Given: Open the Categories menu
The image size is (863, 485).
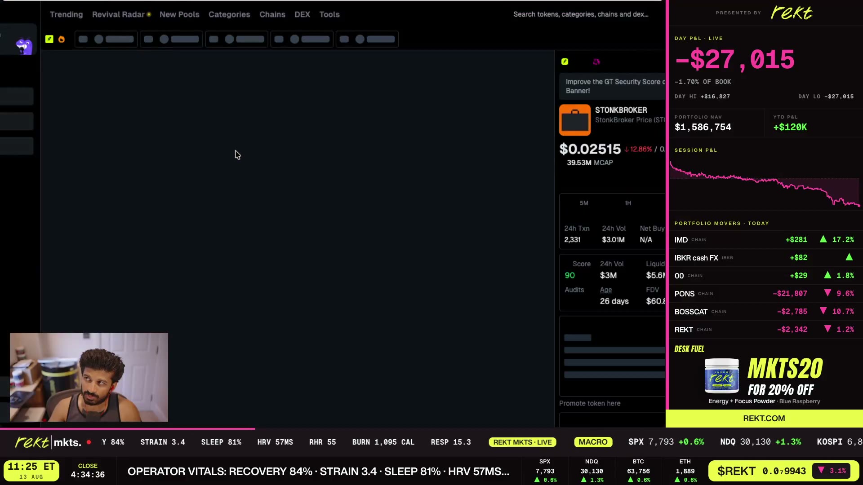Looking at the screenshot, I should pyautogui.click(x=229, y=14).
